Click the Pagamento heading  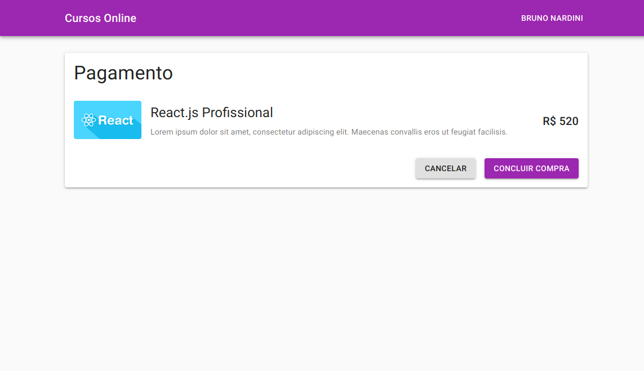tap(123, 73)
